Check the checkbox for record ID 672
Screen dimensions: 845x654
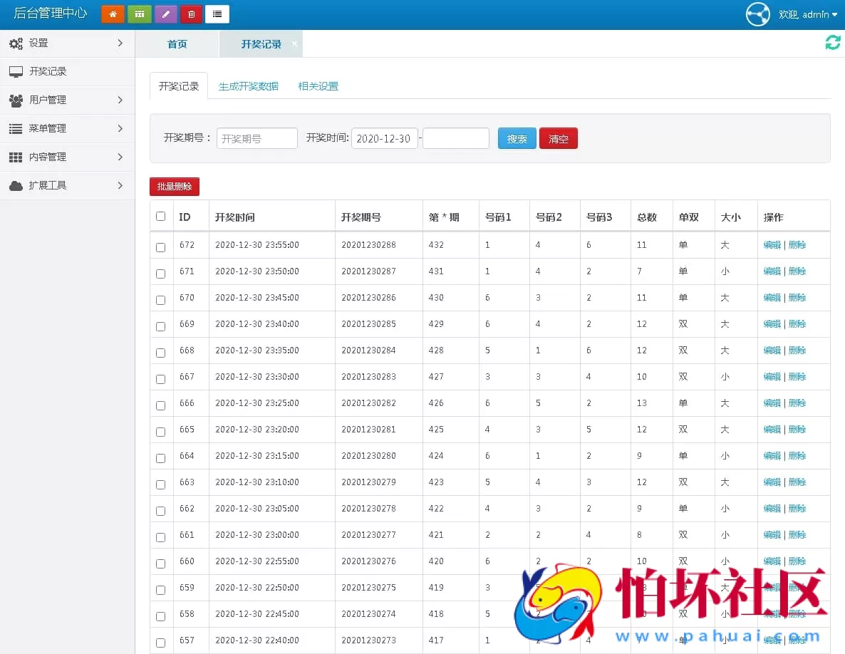[160, 247]
